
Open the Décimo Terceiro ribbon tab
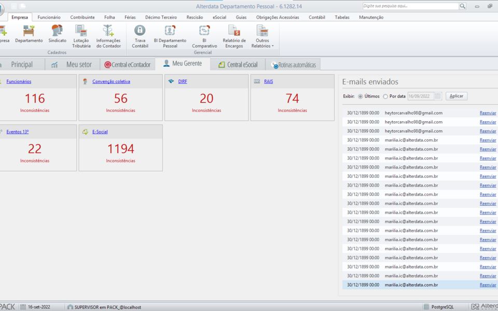pyautogui.click(x=161, y=18)
